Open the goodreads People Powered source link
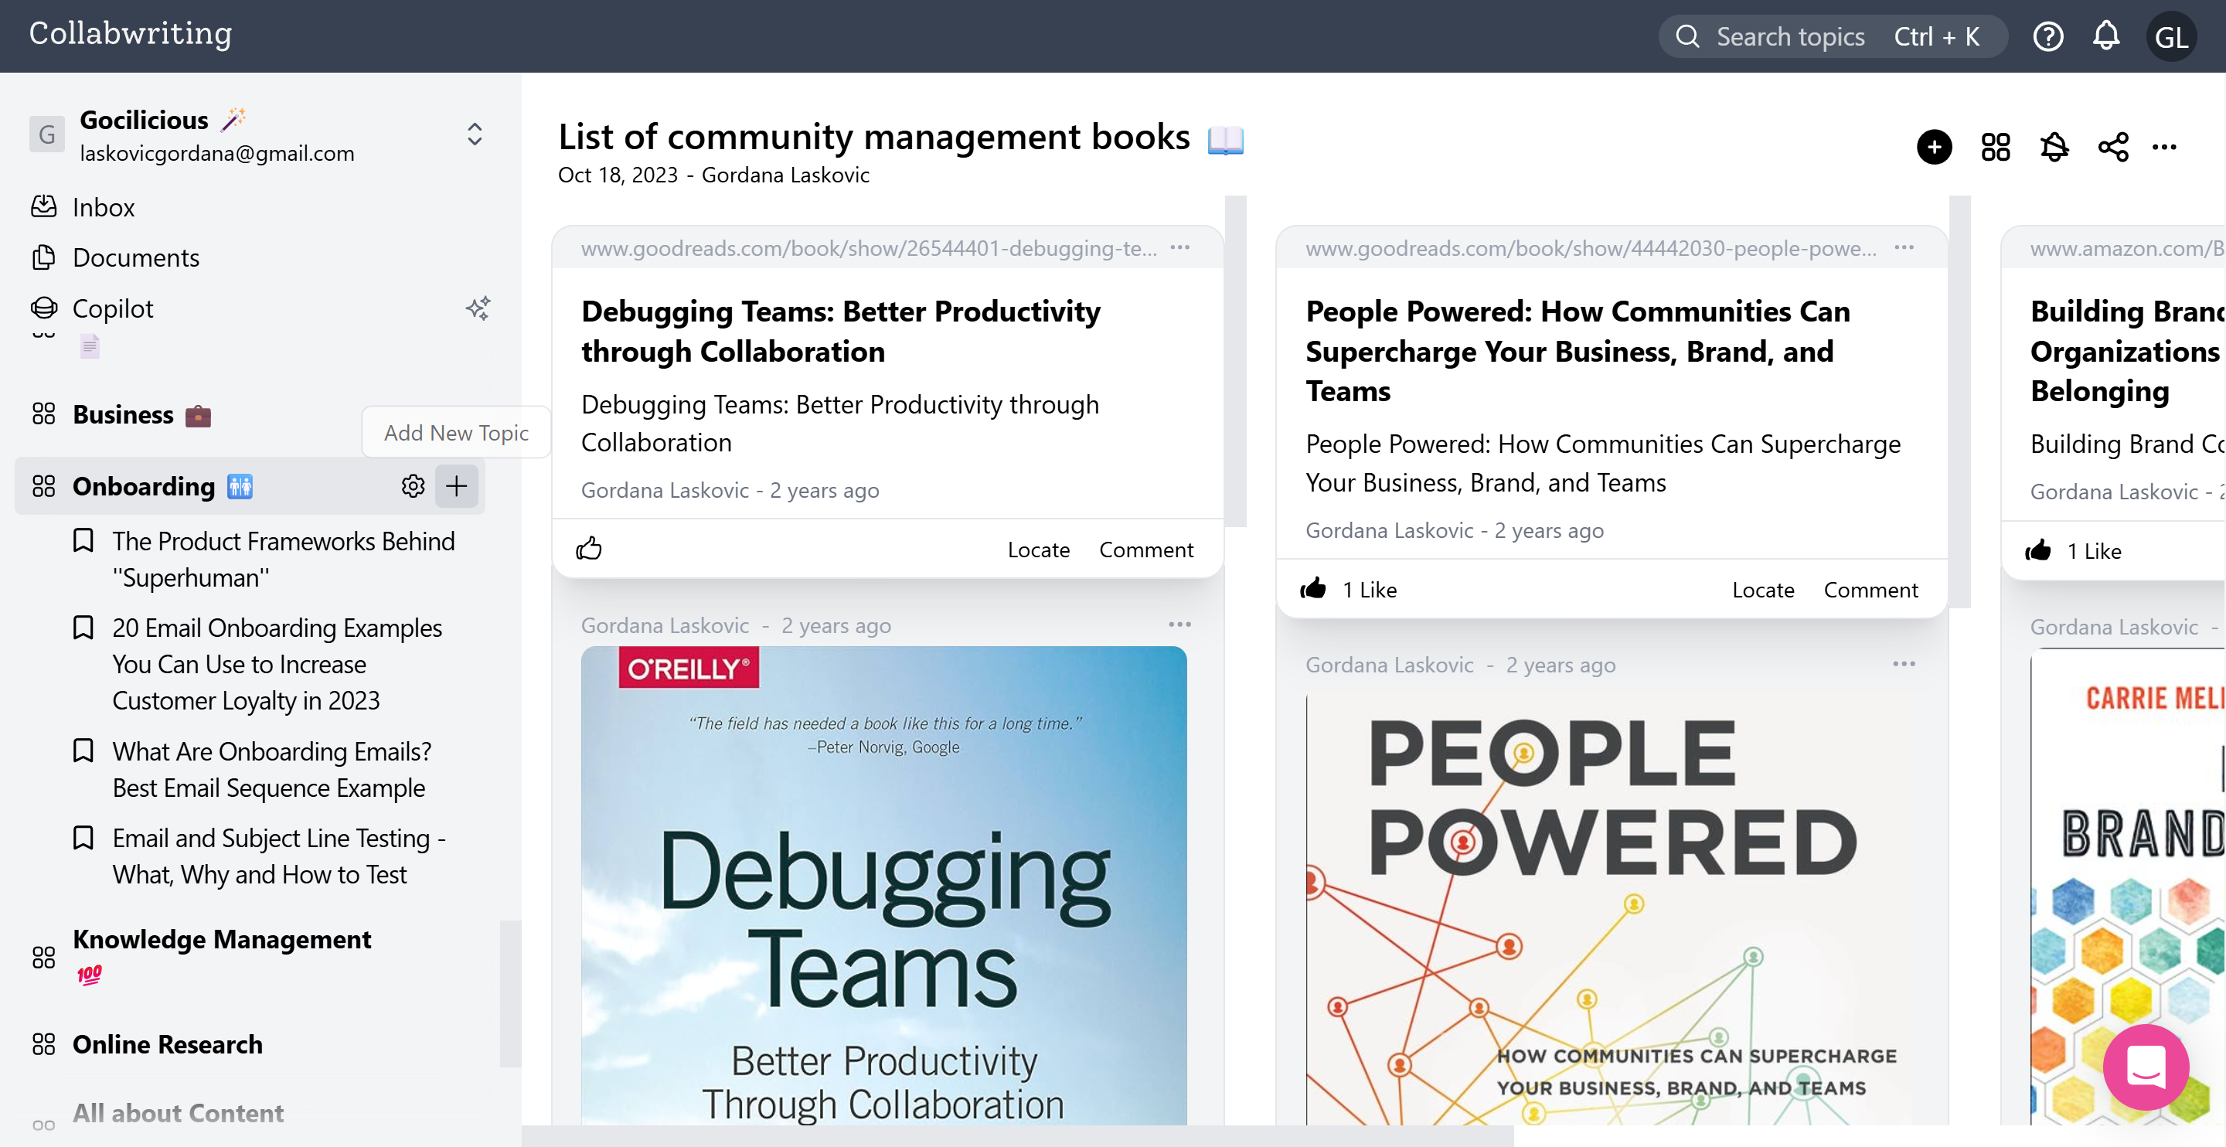Viewport: 2226px width, 1147px height. tap(1591, 248)
